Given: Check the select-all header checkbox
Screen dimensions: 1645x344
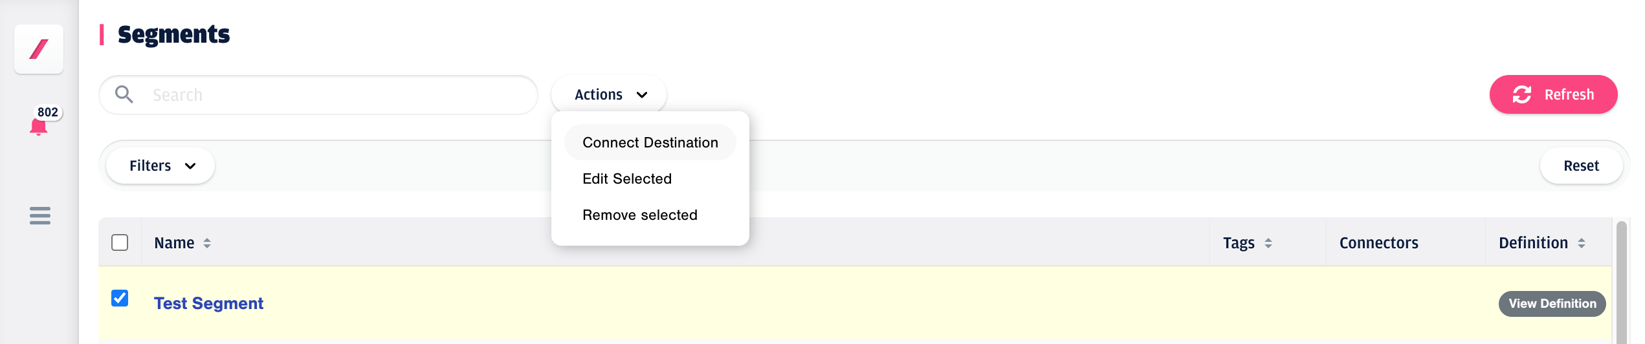Looking at the screenshot, I should coord(120,242).
